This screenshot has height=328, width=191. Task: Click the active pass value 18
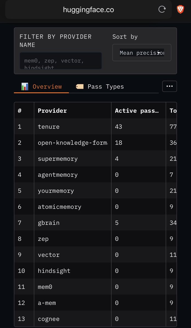(118, 143)
